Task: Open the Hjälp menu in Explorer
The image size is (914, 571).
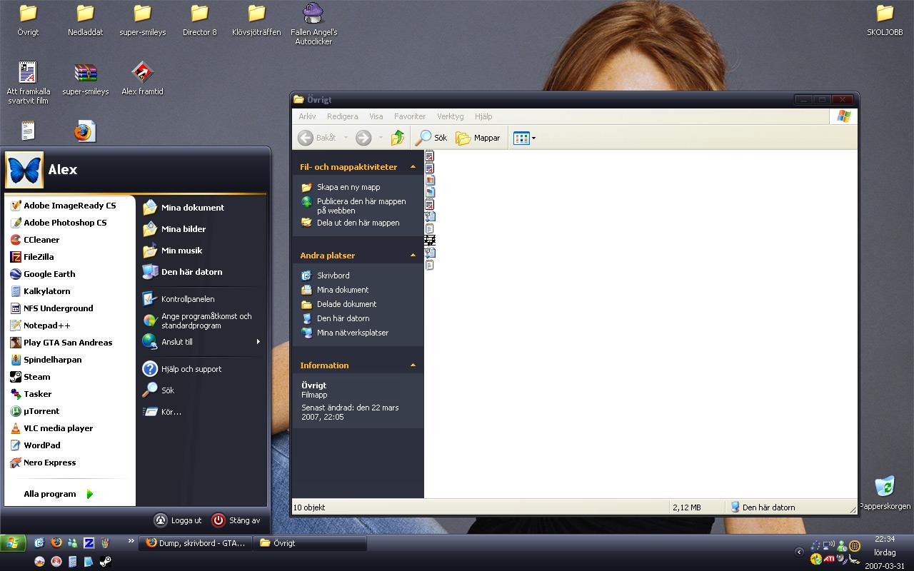Action: pos(483,116)
